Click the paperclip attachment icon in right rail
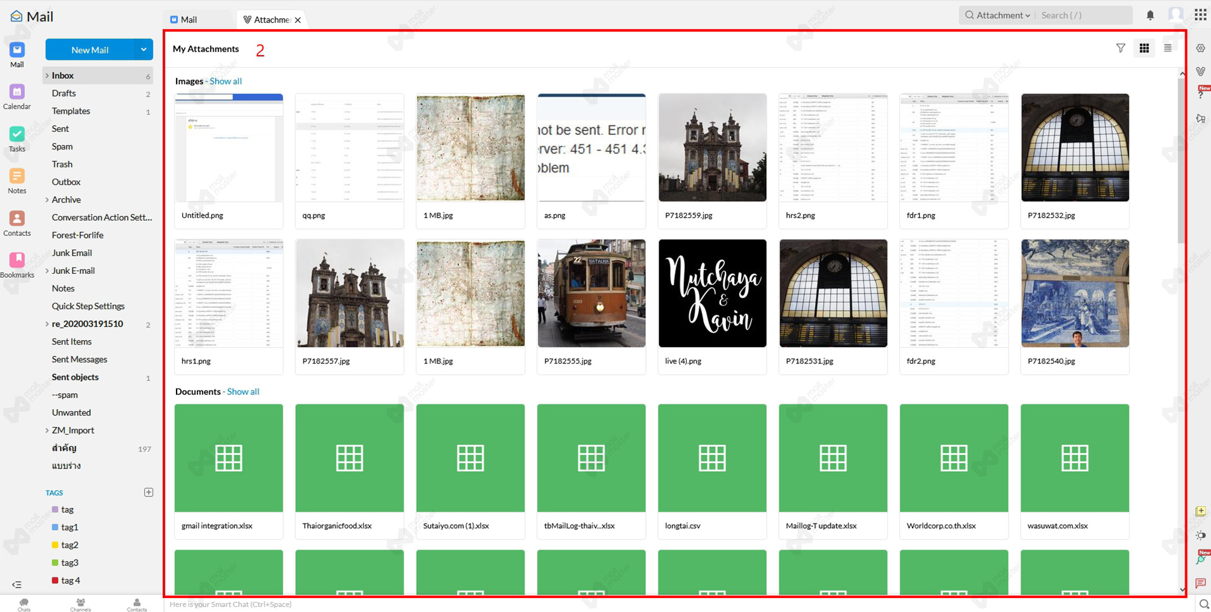Screen dimensions: 1211x612 click(x=1201, y=71)
